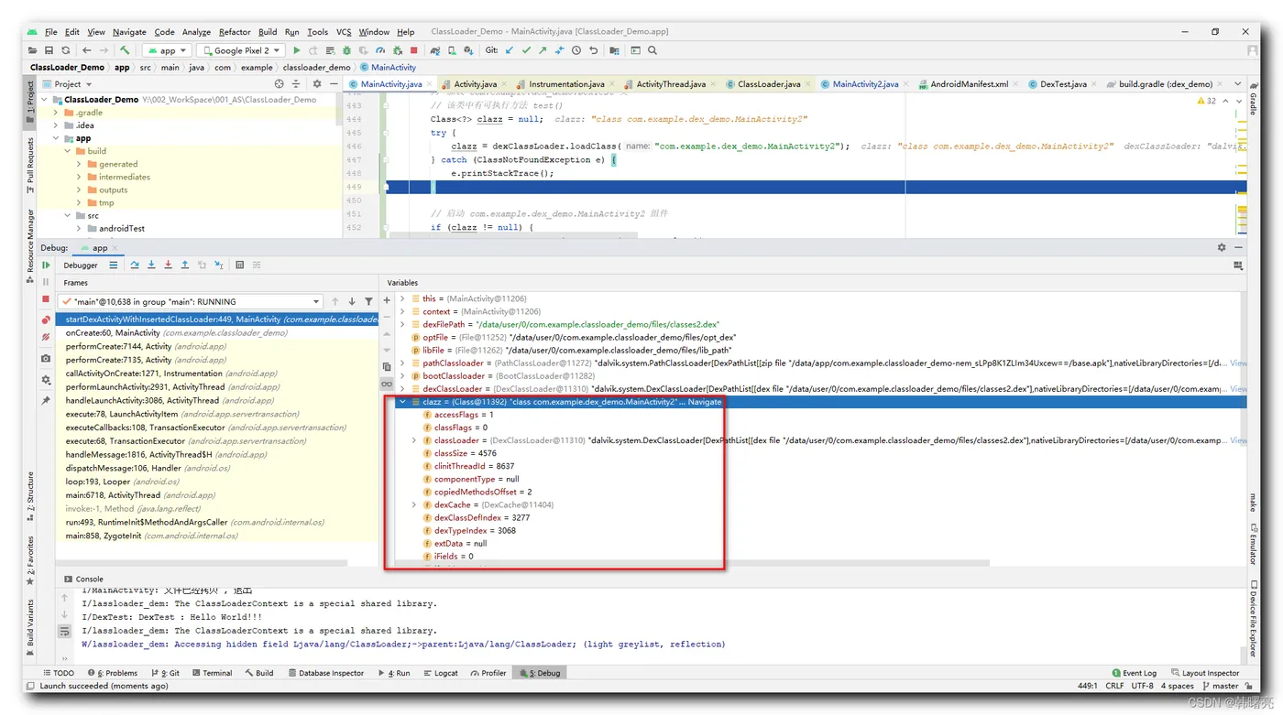
Task: Open the Event Log
Action: pos(1134,673)
